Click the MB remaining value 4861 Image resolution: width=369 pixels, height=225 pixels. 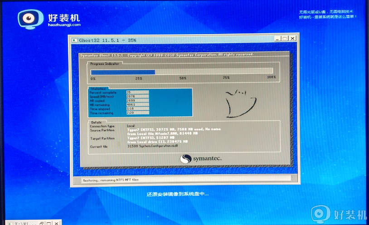tap(137, 104)
